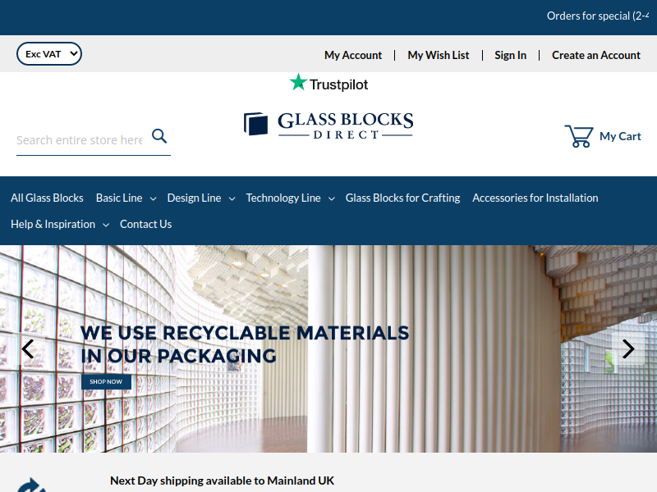Image resolution: width=657 pixels, height=492 pixels.
Task: Open the shopping cart icon
Action: tap(579, 136)
